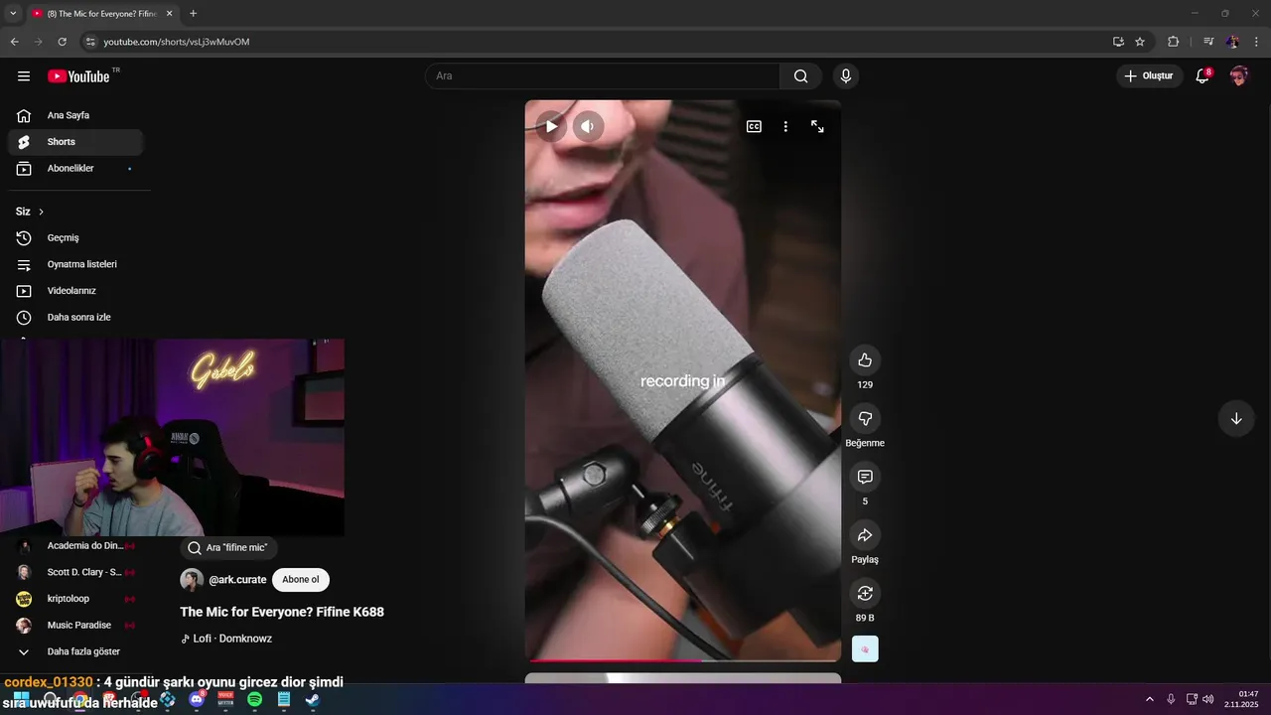Open the comments for this Short
The width and height of the screenshot is (1271, 715).
[865, 477]
